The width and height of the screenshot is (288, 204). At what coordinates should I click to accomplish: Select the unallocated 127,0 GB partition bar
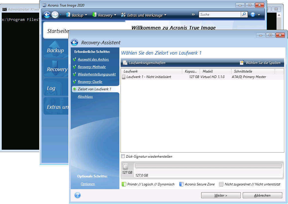click(208, 166)
